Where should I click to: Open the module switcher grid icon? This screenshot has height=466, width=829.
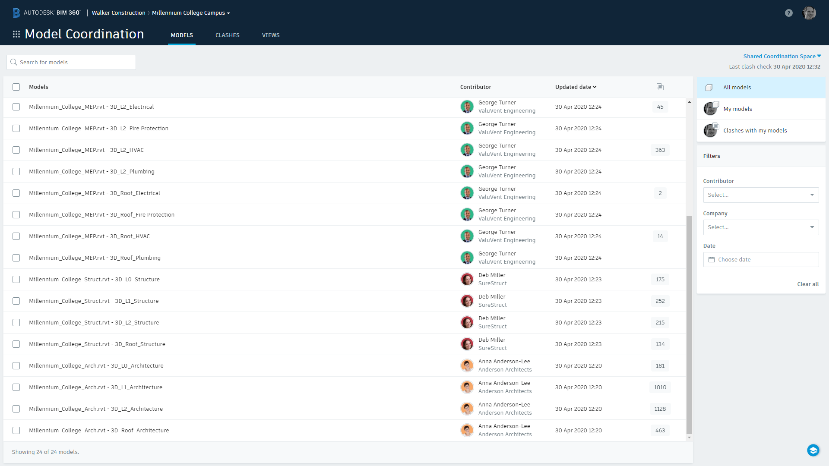coord(16,34)
